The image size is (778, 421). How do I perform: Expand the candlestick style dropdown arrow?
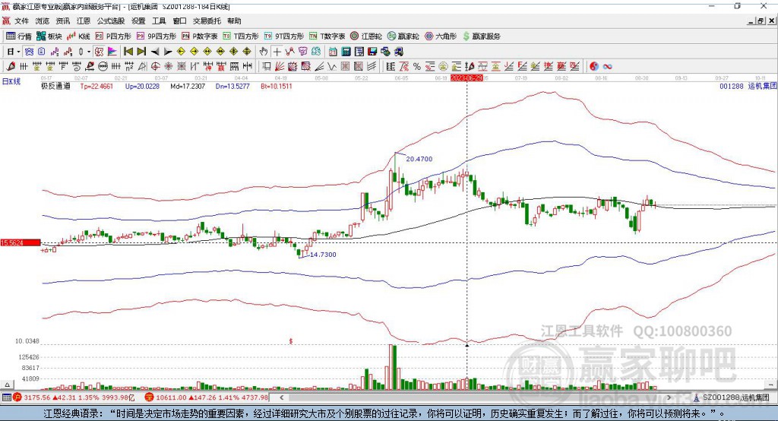point(89,52)
